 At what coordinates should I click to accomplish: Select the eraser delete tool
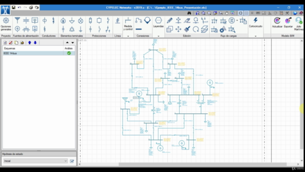tap(187, 21)
